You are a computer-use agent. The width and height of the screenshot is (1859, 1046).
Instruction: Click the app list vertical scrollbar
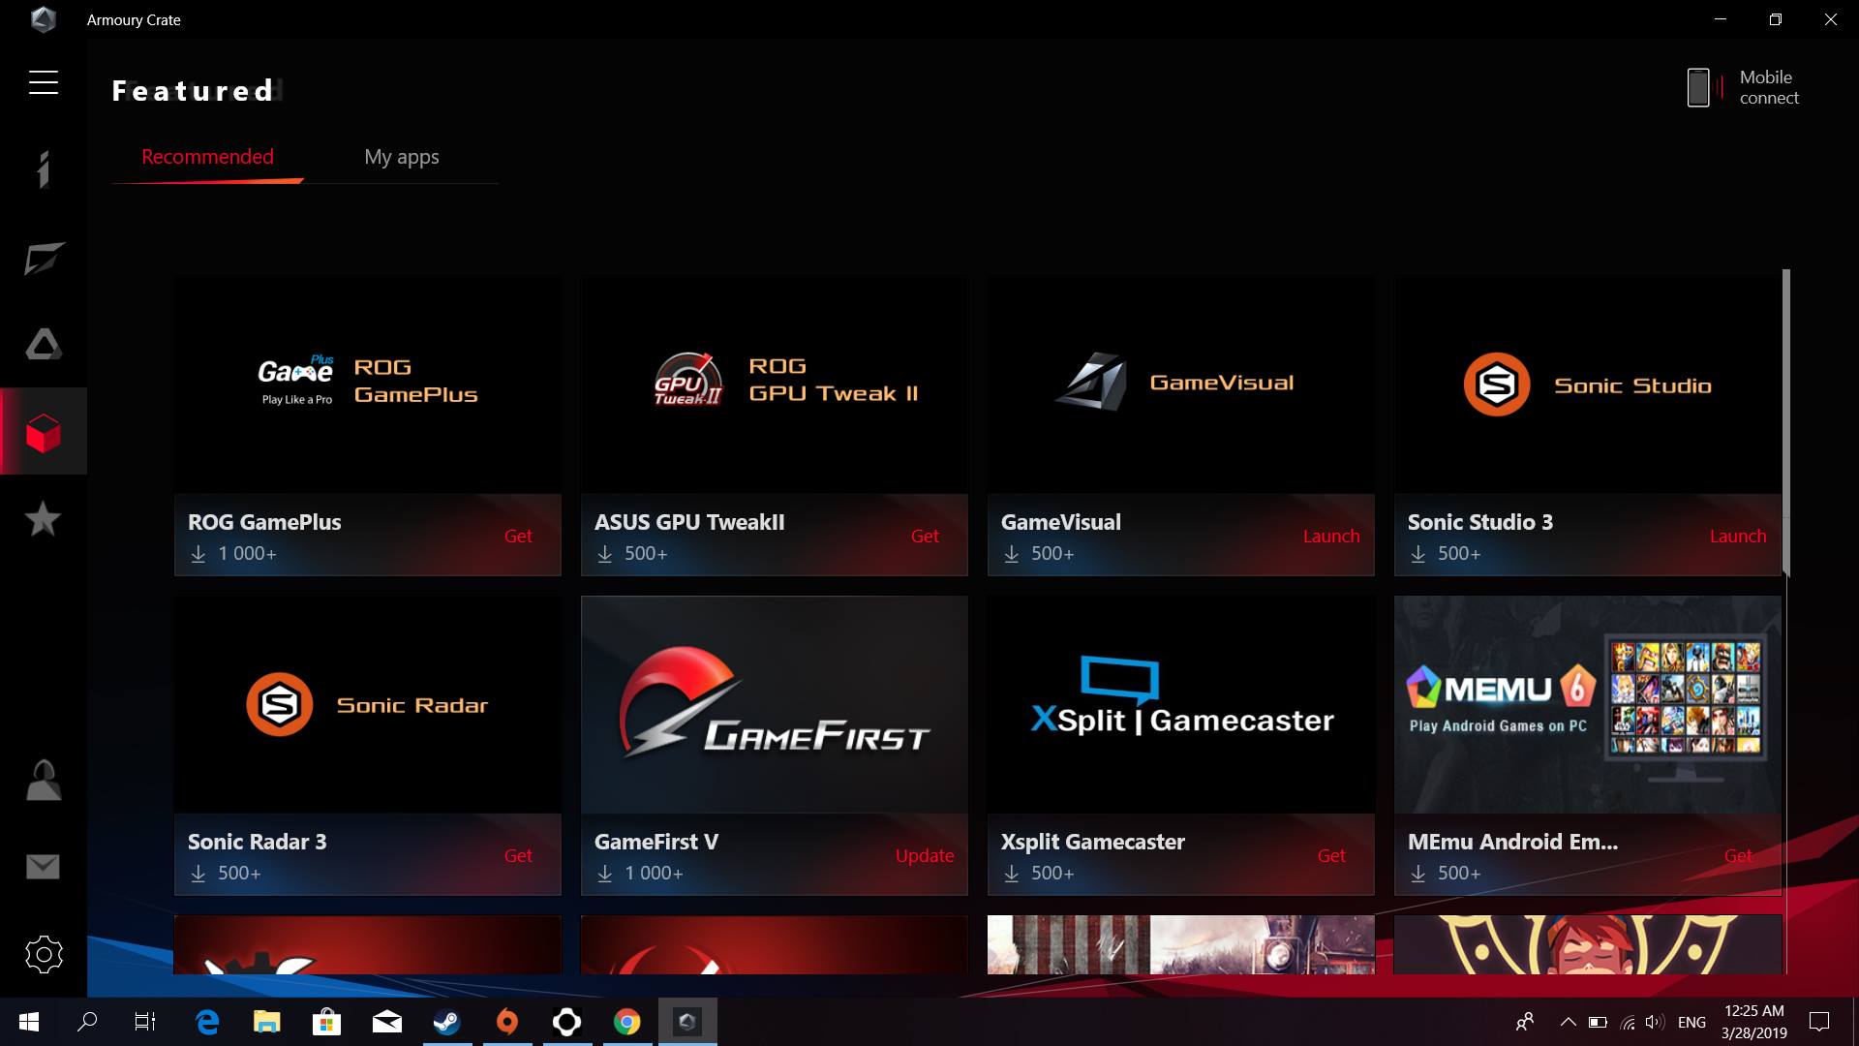[x=1786, y=422]
